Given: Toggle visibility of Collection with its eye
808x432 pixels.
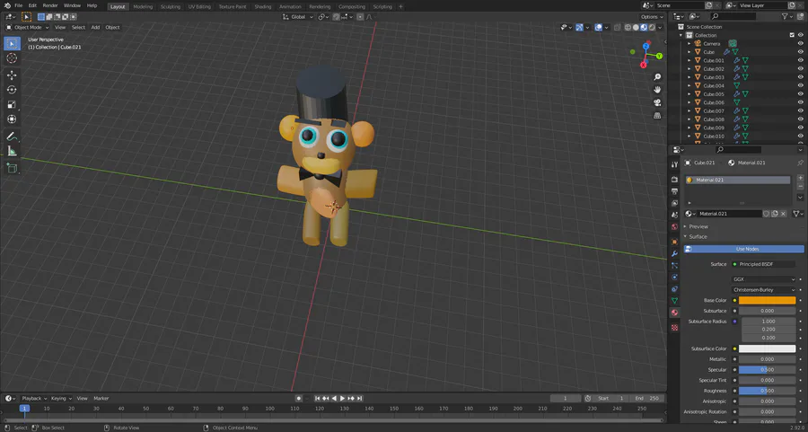Looking at the screenshot, I should [800, 35].
